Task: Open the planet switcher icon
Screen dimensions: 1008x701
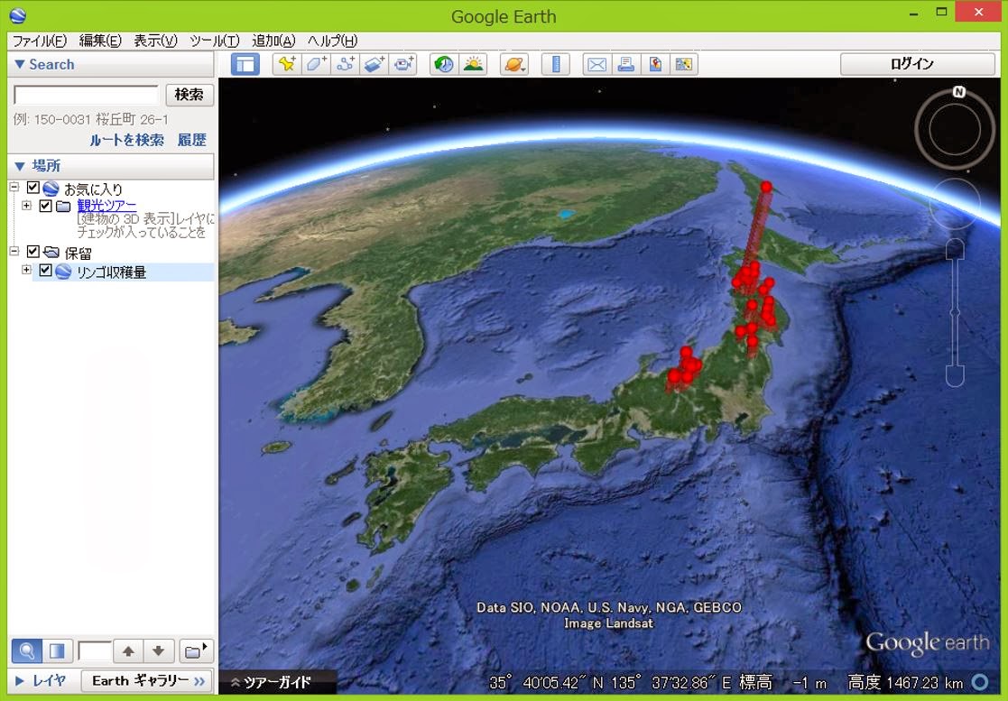Action: pos(514,64)
